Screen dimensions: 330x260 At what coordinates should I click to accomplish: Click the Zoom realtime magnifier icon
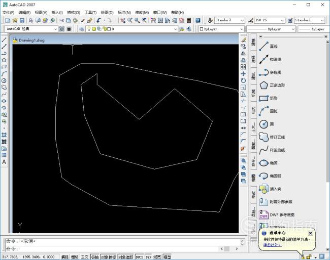pos(130,20)
